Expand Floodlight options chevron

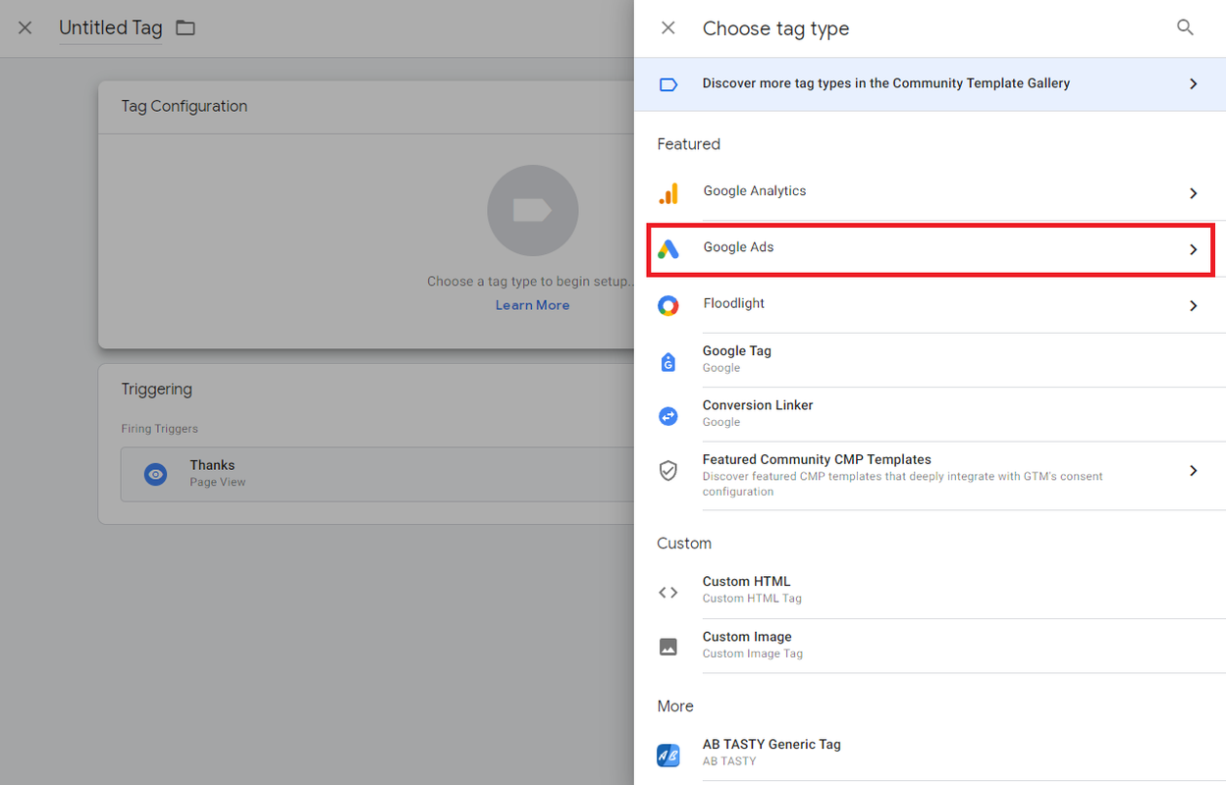[x=1194, y=306]
